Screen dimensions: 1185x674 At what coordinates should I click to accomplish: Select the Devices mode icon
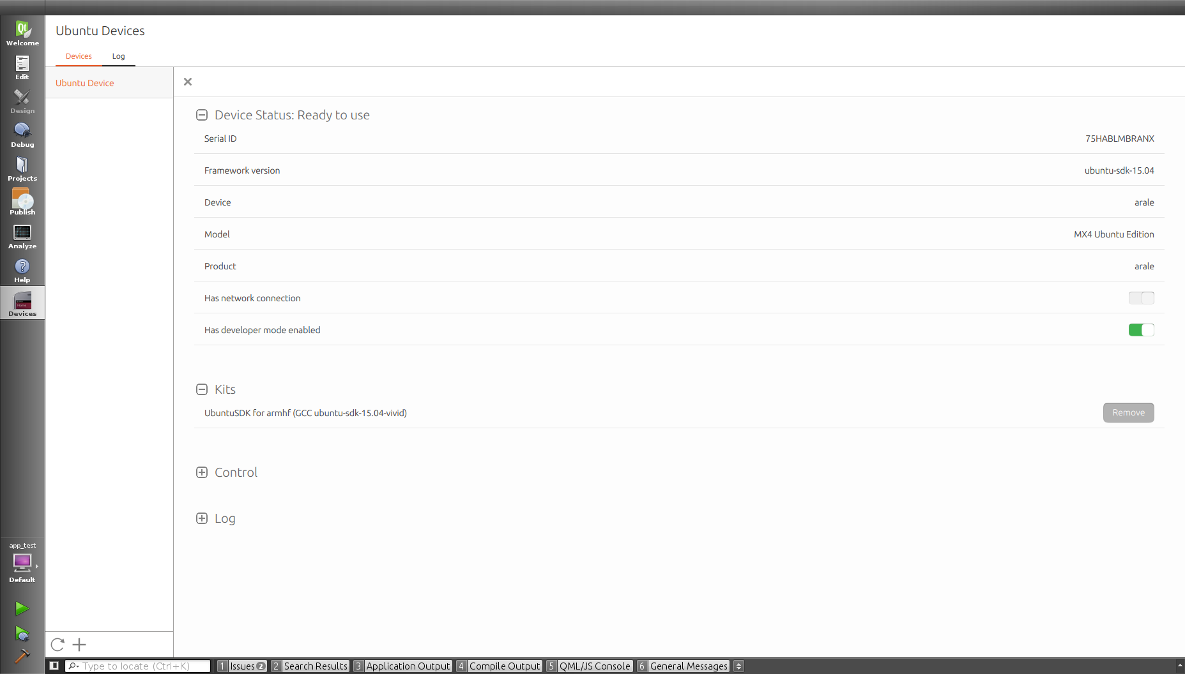click(22, 304)
